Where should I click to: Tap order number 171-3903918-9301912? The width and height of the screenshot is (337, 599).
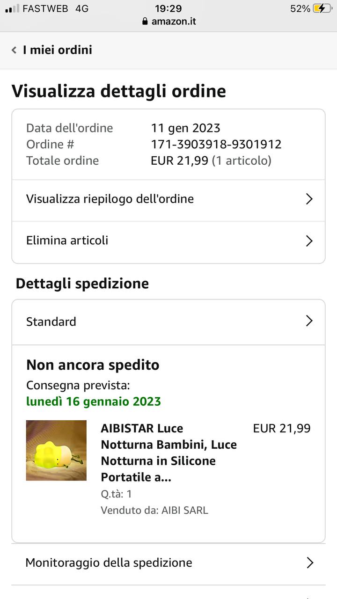coord(216,144)
